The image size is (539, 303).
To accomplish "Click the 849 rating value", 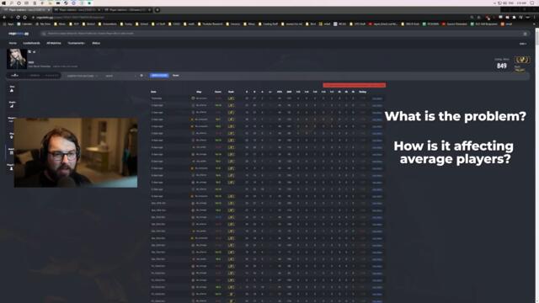I will pos(502,66).
